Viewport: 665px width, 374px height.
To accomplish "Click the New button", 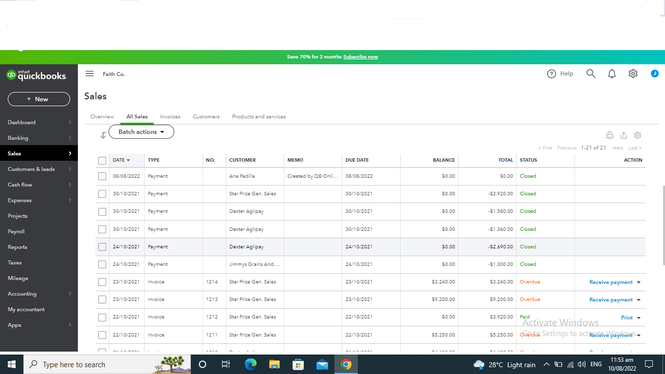I will [39, 99].
